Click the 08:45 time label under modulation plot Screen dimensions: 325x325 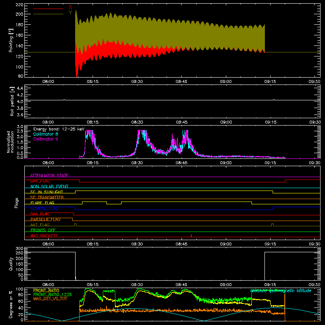point(181,163)
